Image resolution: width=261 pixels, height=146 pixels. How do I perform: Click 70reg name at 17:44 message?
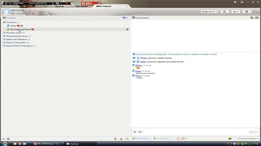click(x=138, y=65)
